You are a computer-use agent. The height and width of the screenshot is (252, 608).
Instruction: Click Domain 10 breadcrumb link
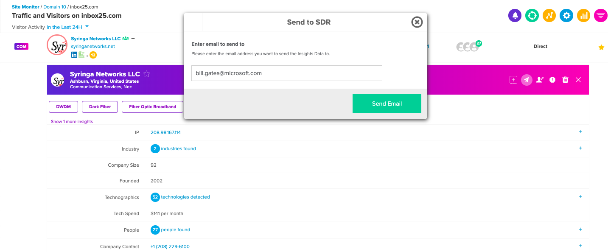(55, 7)
